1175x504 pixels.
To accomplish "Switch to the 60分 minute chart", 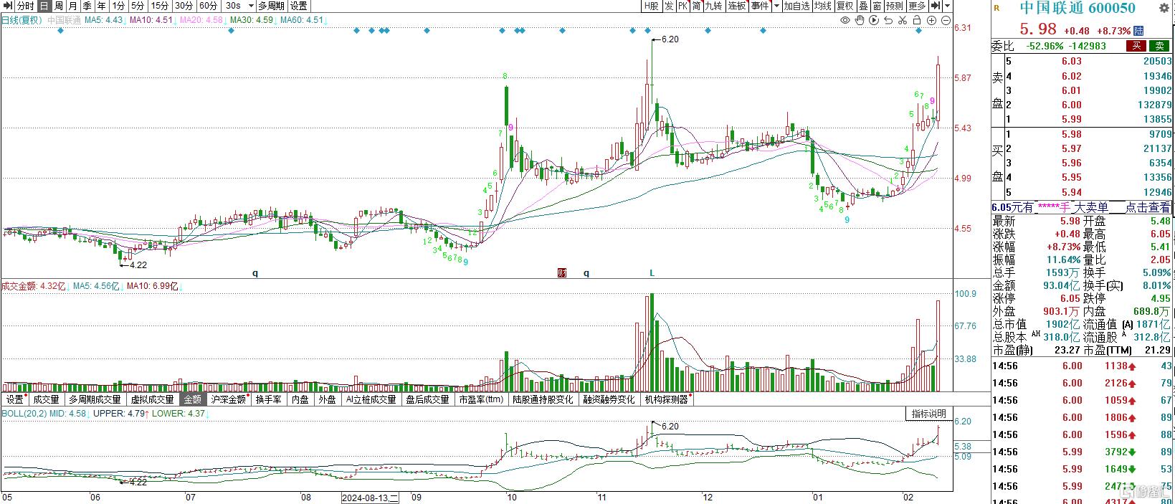I will pyautogui.click(x=208, y=6).
